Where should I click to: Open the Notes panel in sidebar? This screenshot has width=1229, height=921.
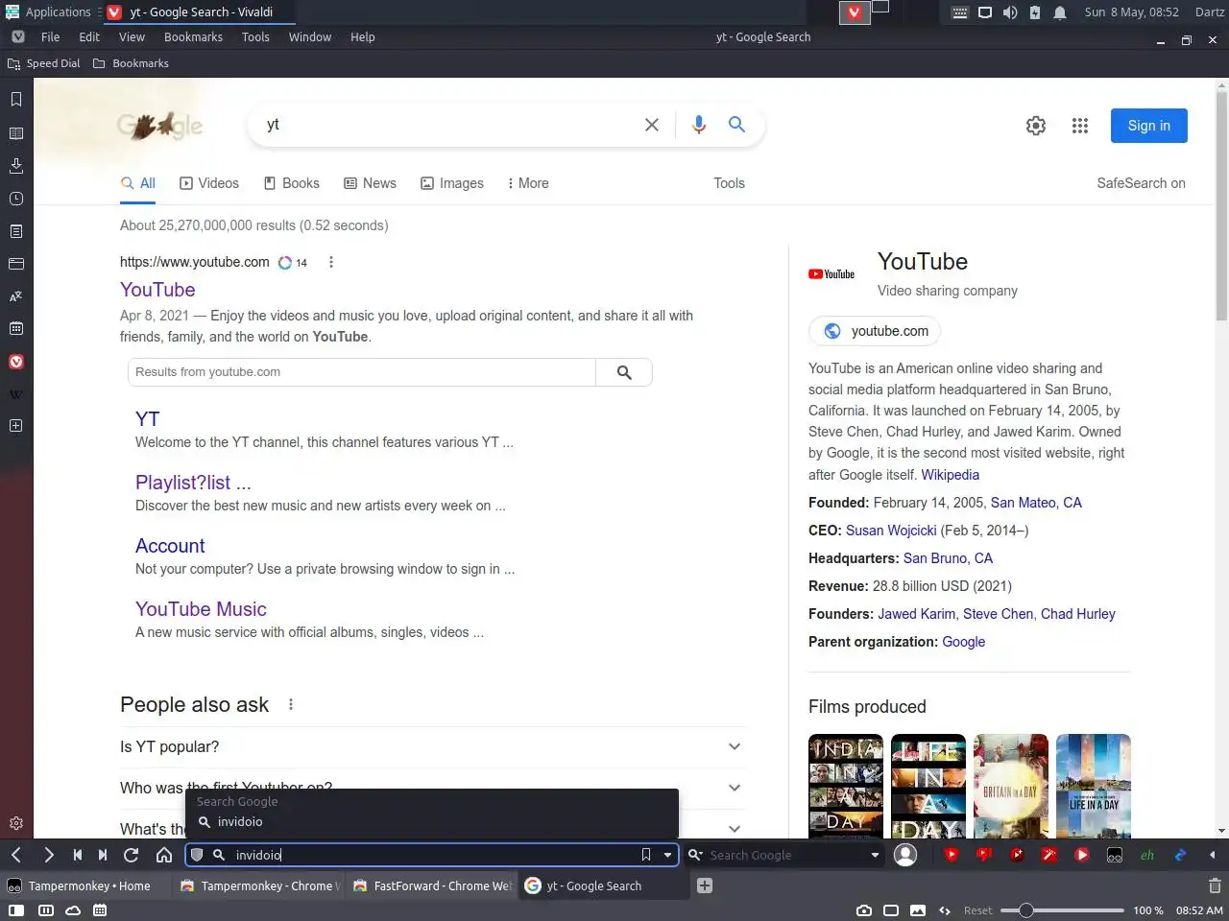pos(16,231)
